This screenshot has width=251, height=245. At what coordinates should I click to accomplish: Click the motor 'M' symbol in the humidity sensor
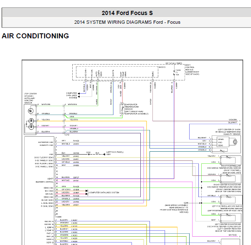pyautogui.click(x=235, y=142)
